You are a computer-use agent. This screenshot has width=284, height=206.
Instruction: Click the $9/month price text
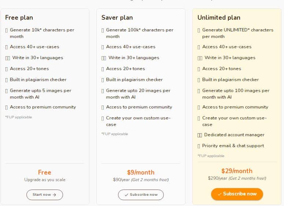[141, 172]
